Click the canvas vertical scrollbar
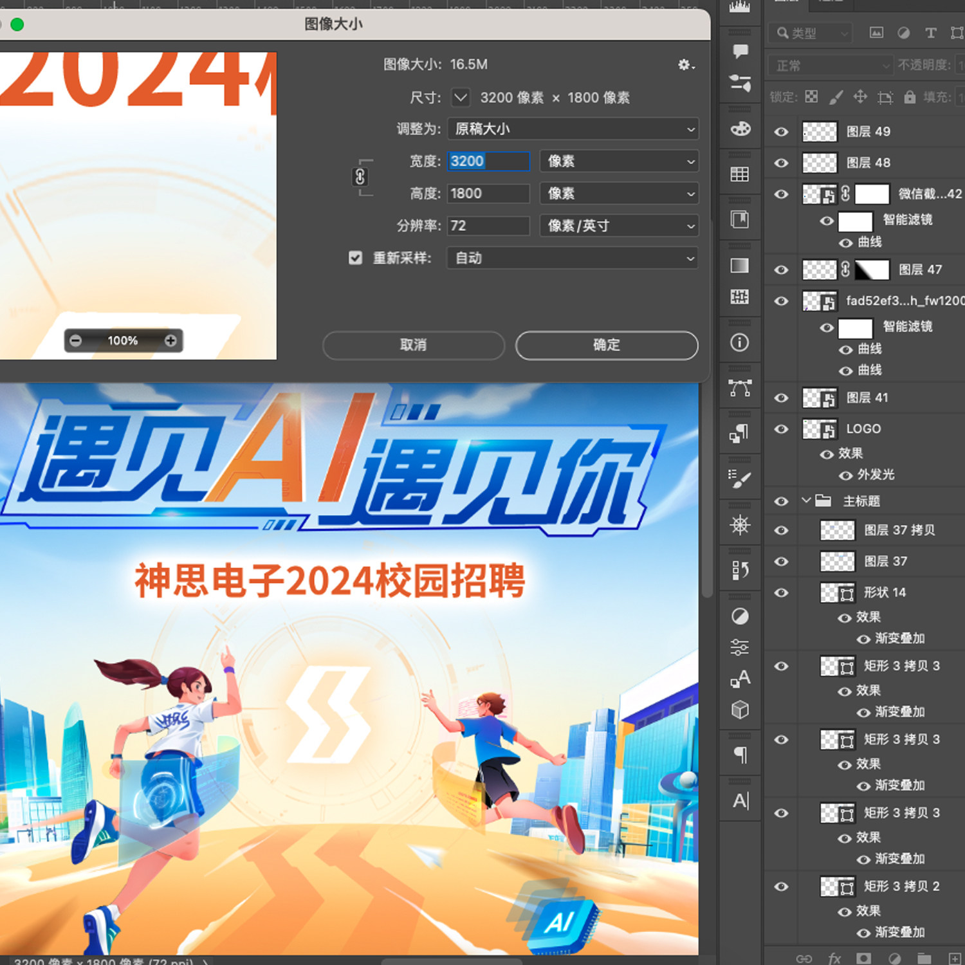The image size is (965, 965). 706,491
